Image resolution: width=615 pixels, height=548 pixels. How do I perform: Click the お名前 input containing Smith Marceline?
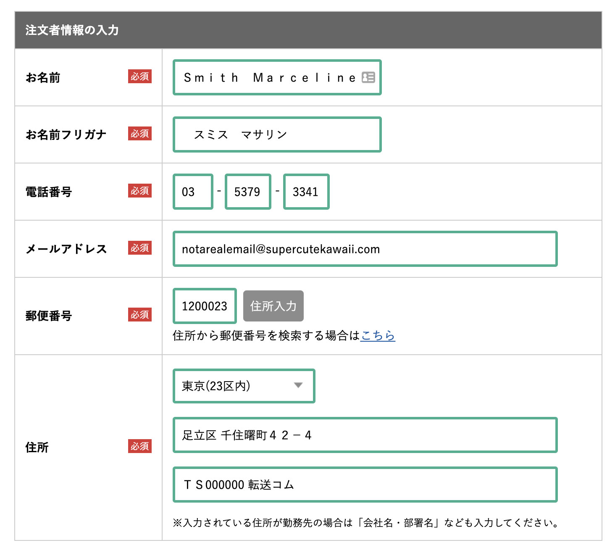[269, 78]
